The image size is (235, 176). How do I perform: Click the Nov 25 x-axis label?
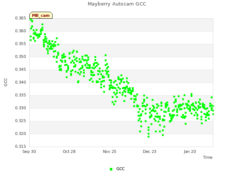pos(109,151)
